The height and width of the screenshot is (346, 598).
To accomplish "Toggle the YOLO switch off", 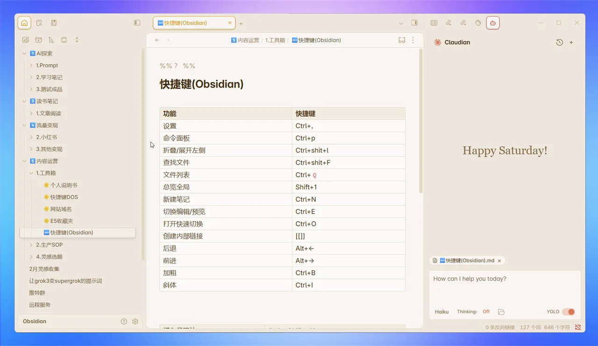I will [568, 312].
